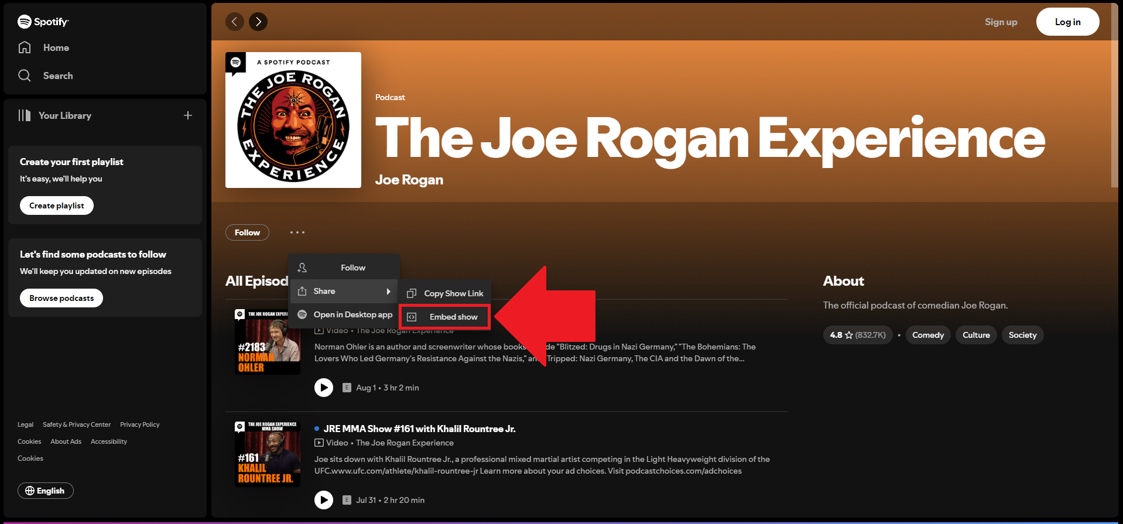
Task: Click the Log in button
Action: [1068, 22]
